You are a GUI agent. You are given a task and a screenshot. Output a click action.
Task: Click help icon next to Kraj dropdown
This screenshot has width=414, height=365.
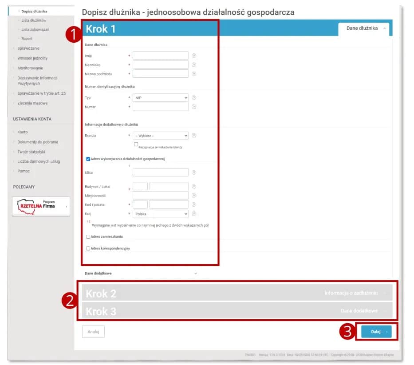point(194,214)
